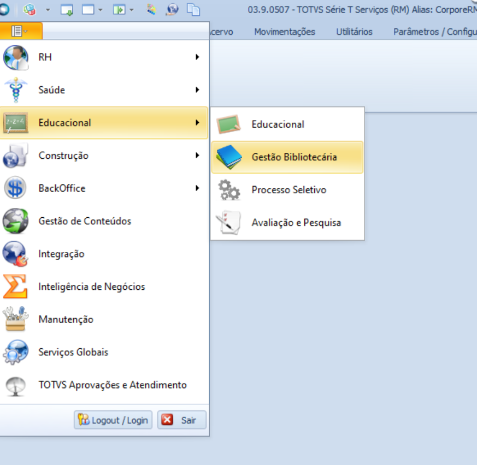Open the Movimentações ribbon tab
477x465 pixels.
[x=285, y=32]
